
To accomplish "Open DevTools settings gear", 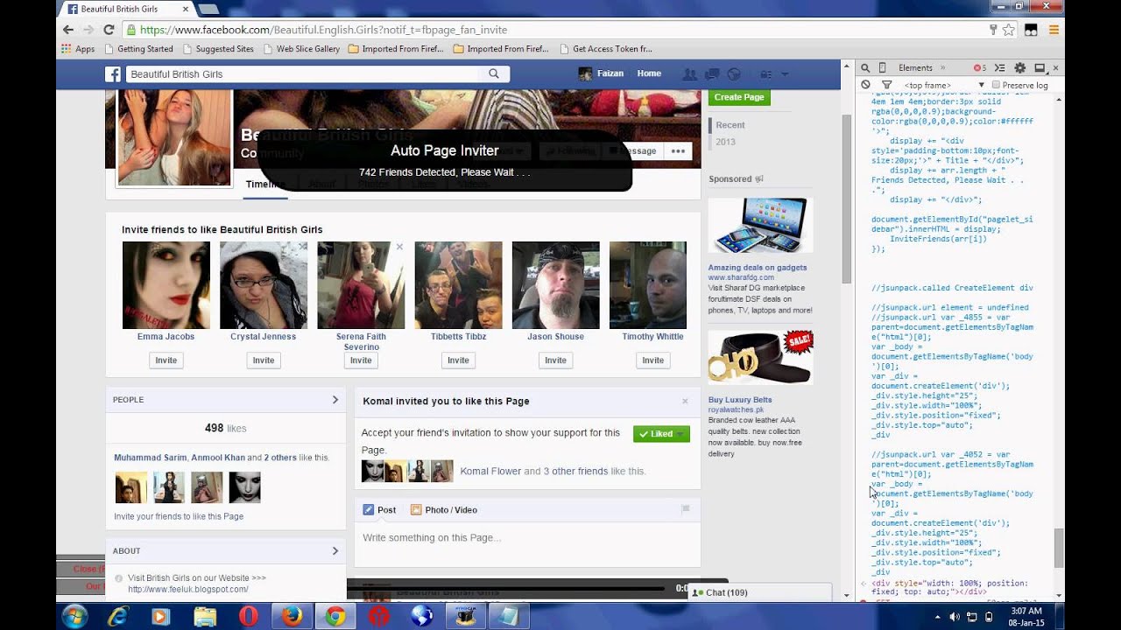I will point(1019,68).
